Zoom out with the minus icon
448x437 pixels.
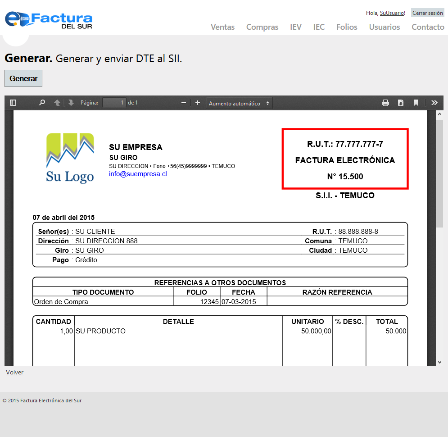(184, 103)
